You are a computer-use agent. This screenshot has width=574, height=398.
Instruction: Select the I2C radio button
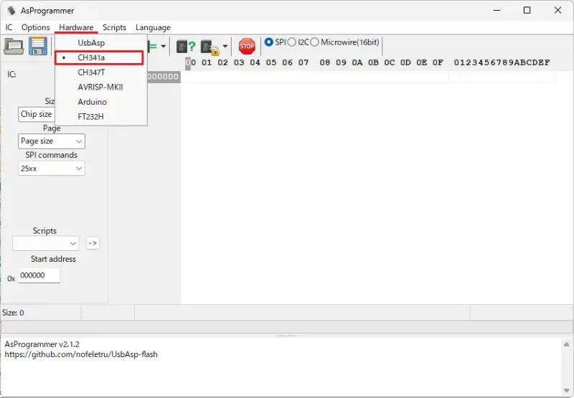pyautogui.click(x=292, y=42)
